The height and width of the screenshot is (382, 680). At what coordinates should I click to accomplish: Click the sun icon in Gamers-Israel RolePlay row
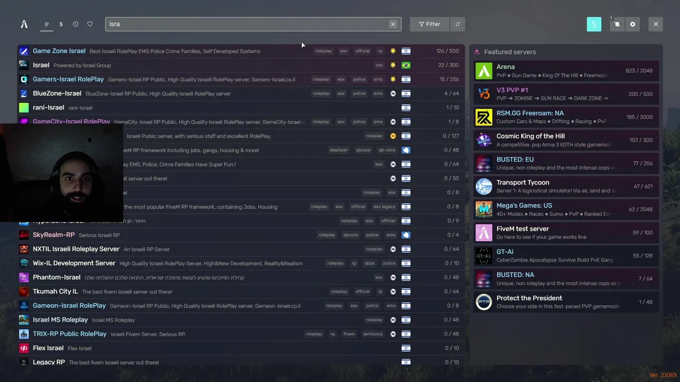pyautogui.click(x=393, y=79)
